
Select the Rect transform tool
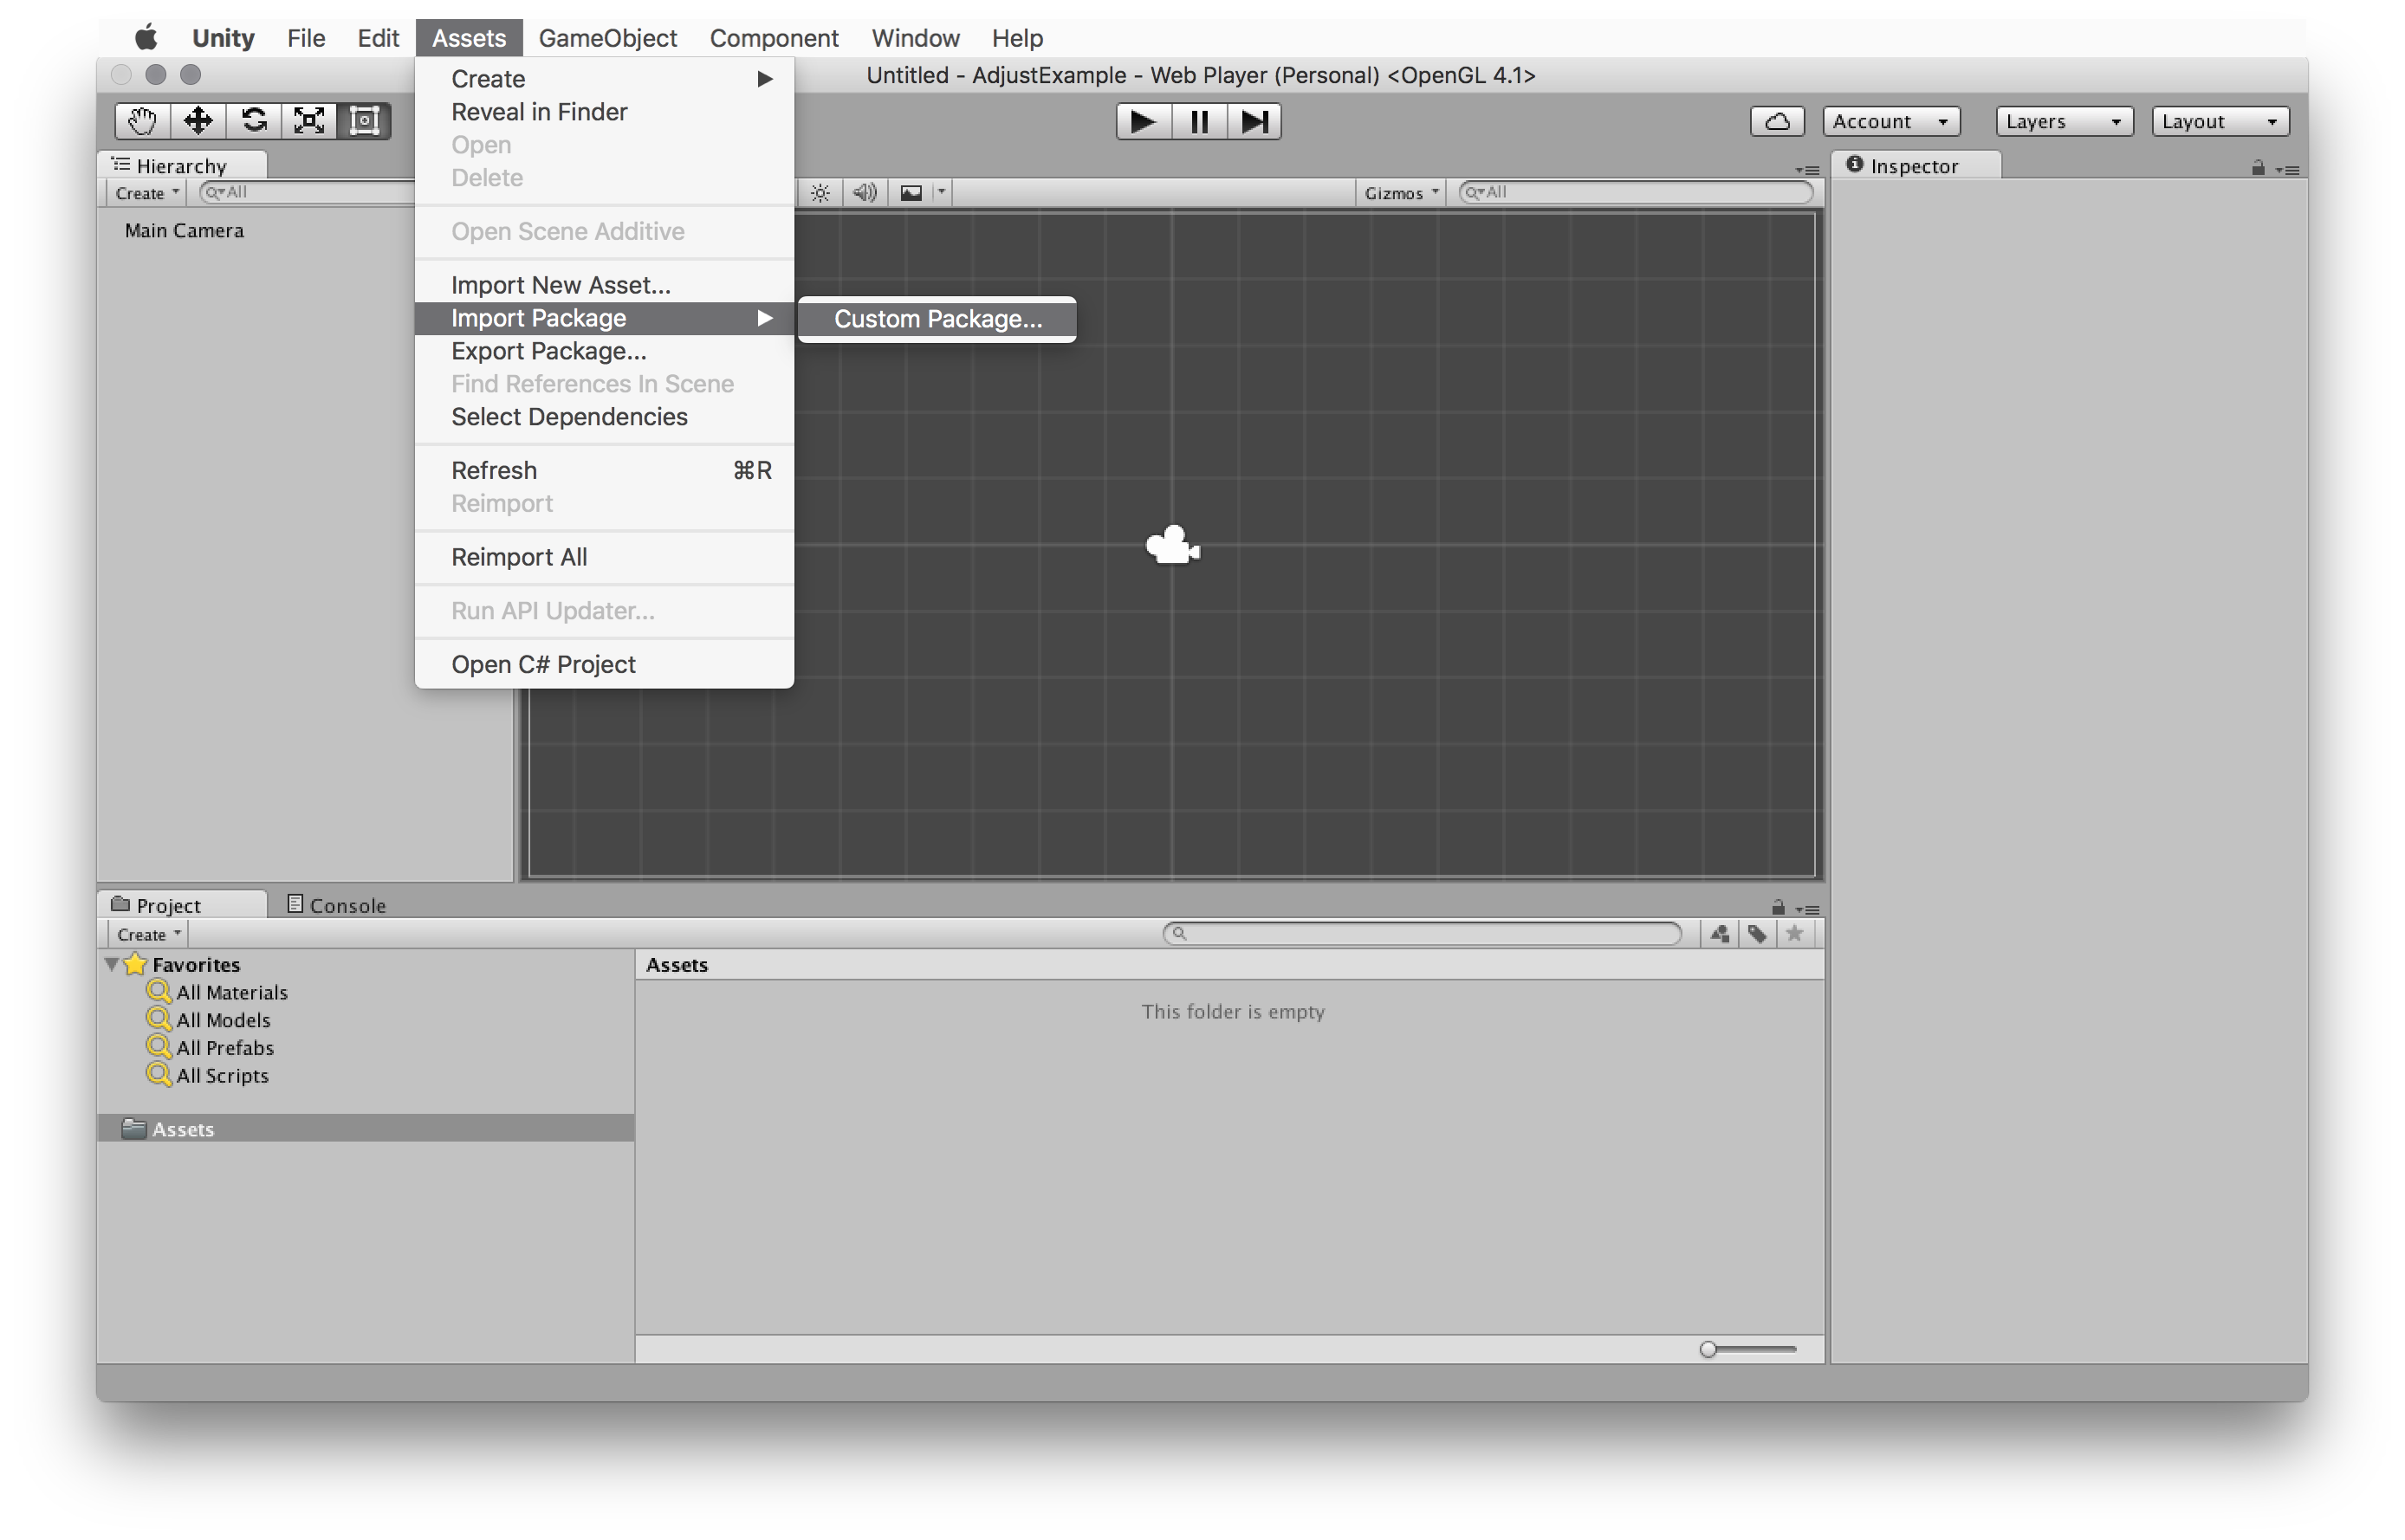click(364, 121)
